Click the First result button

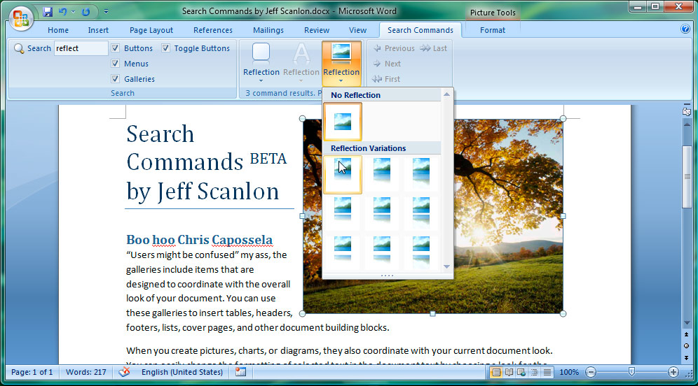click(x=386, y=78)
